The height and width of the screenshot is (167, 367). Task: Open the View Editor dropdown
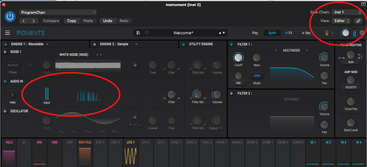click(x=341, y=21)
